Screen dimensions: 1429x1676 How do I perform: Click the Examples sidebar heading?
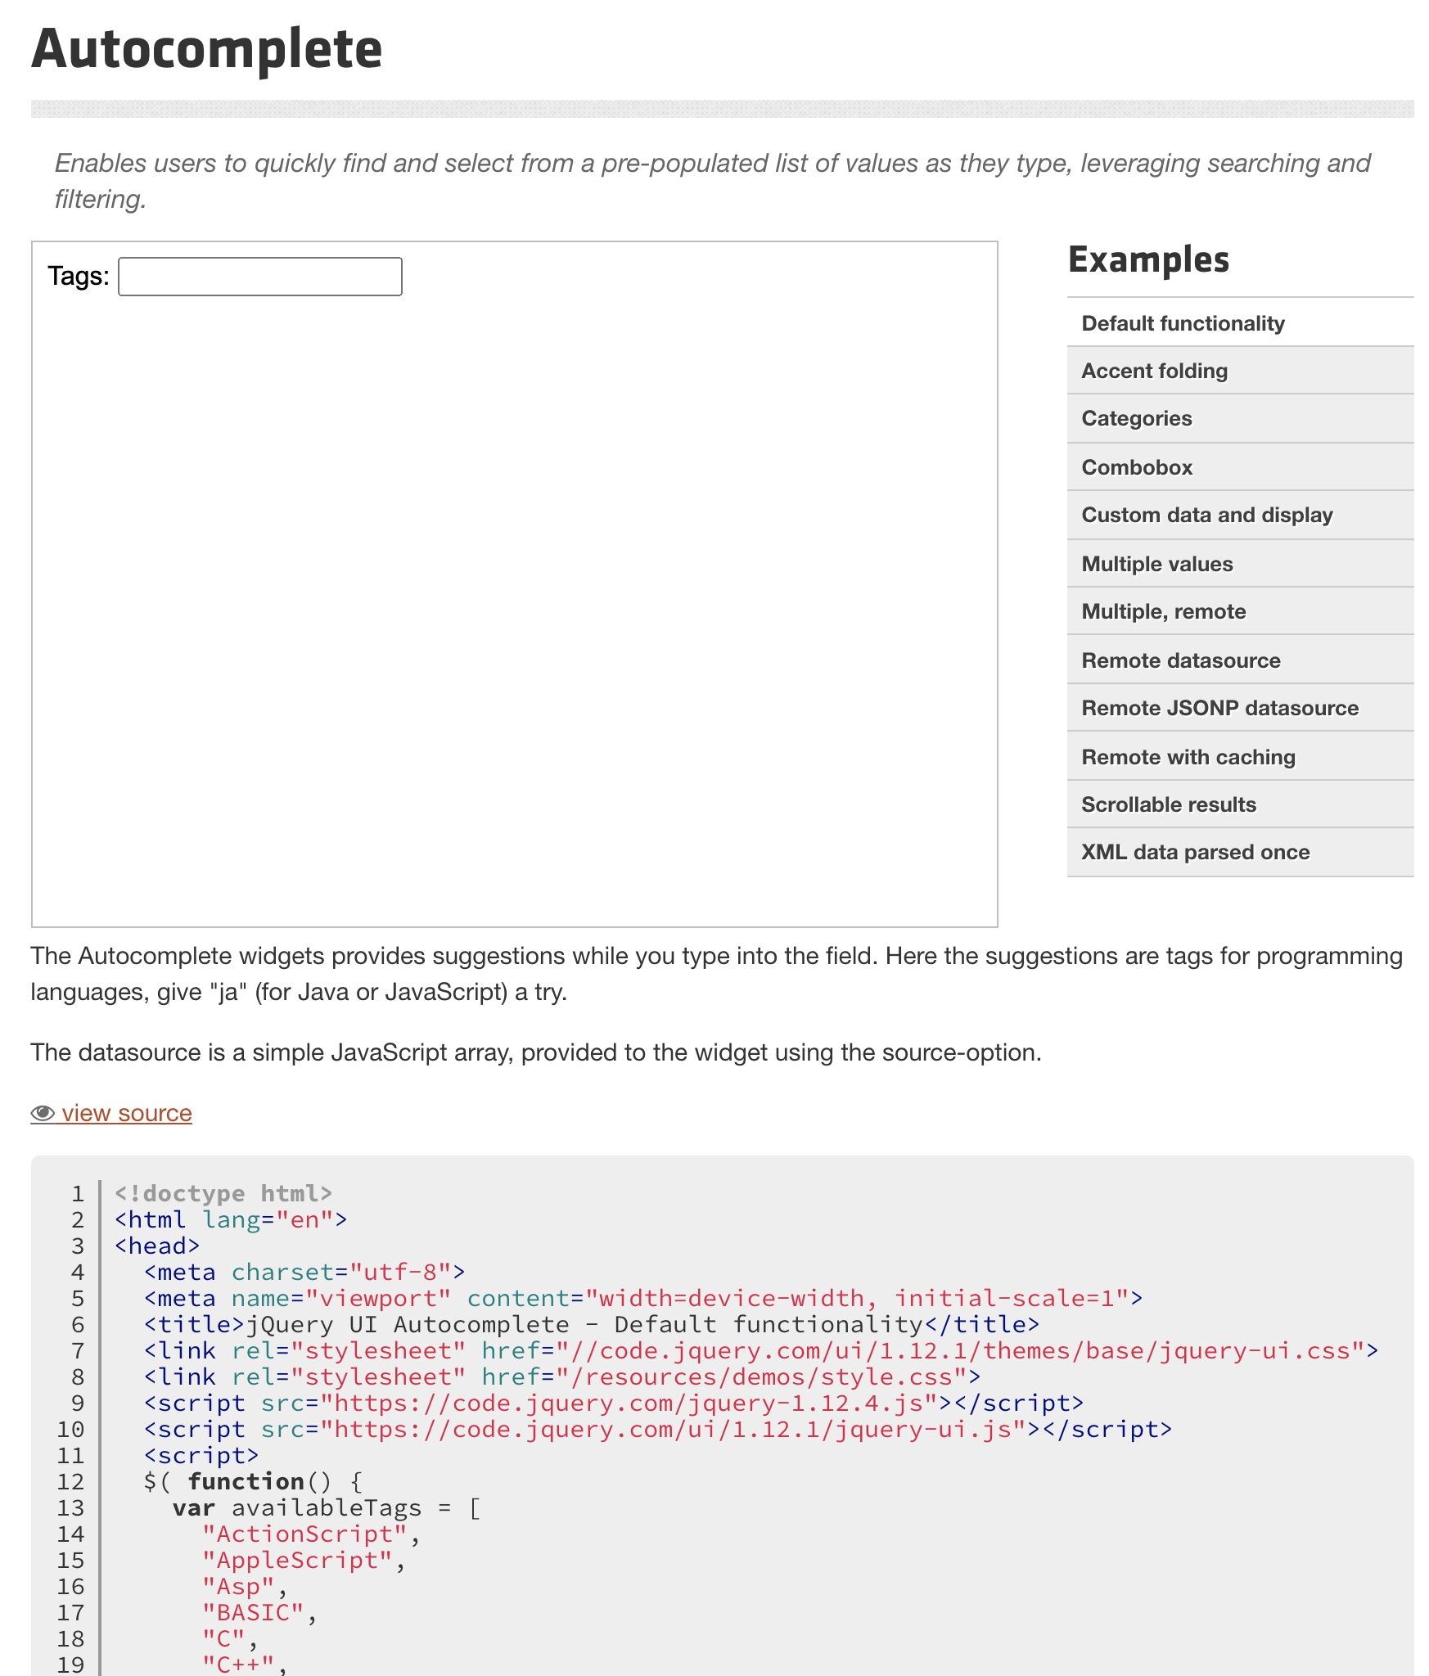coord(1149,260)
